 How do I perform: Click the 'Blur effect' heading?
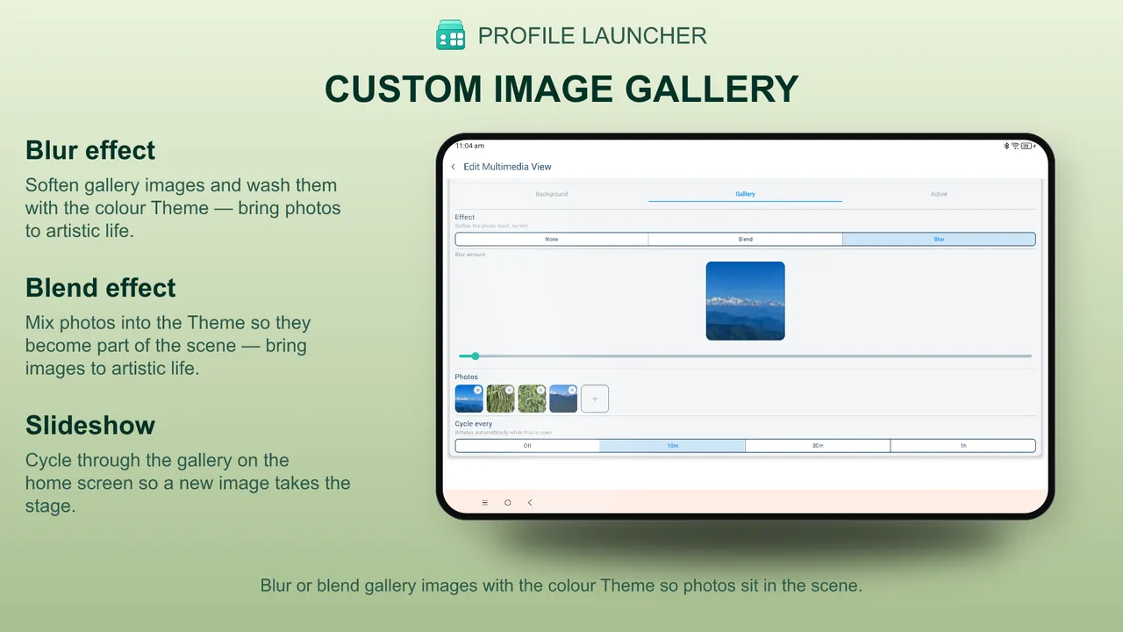click(x=90, y=150)
